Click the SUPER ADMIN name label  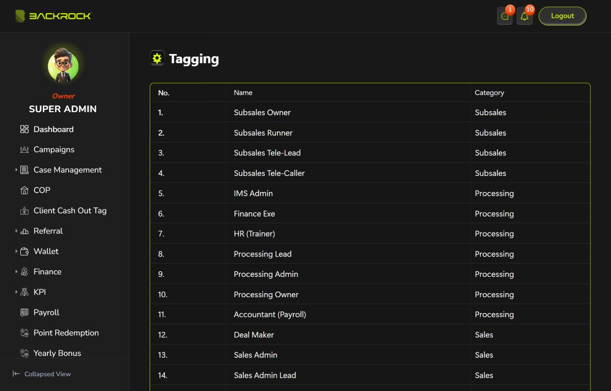pos(63,109)
